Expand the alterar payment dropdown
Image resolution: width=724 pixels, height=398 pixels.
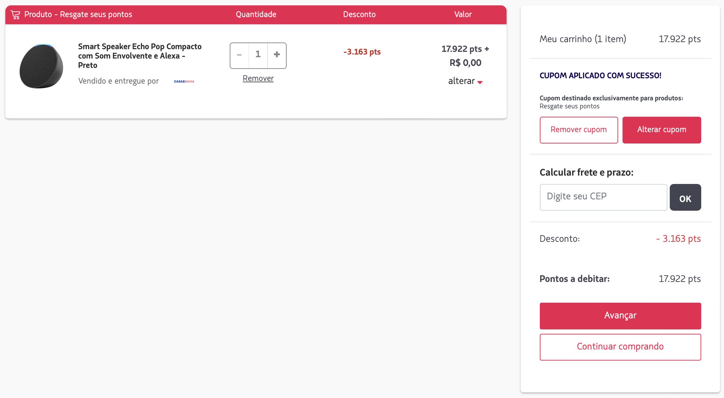[x=465, y=81]
